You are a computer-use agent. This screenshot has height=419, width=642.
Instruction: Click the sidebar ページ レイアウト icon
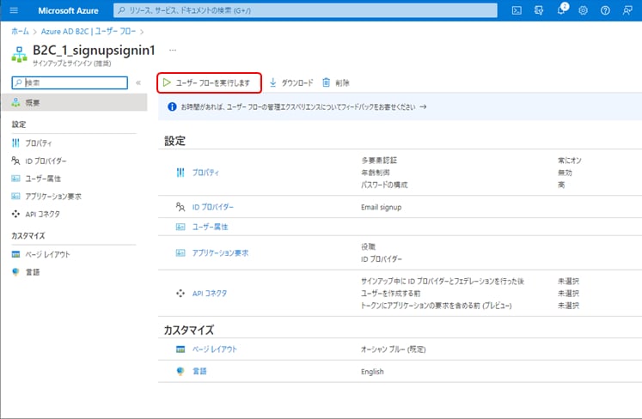tap(15, 254)
